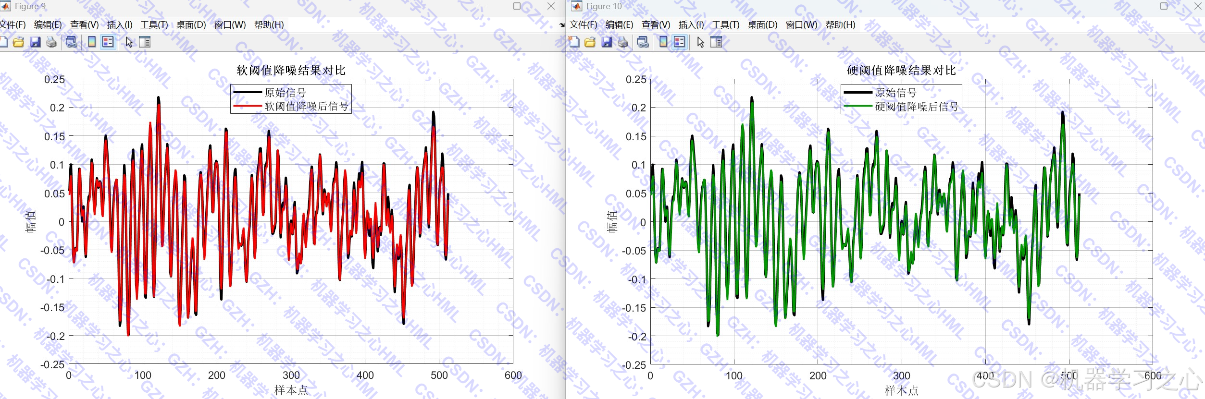Image resolution: width=1205 pixels, height=399 pixels.
Task: Click green line sample in Figure 10 legend
Action: coord(858,106)
